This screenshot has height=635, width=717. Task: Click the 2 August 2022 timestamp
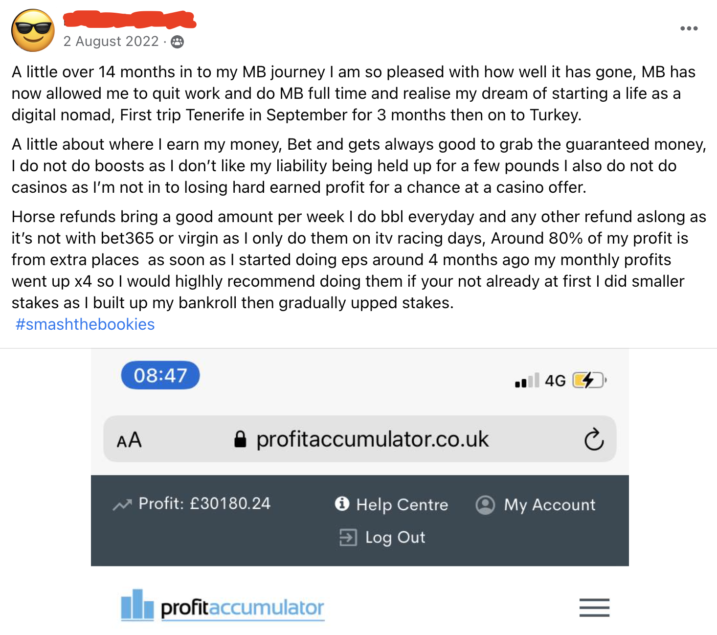[111, 42]
